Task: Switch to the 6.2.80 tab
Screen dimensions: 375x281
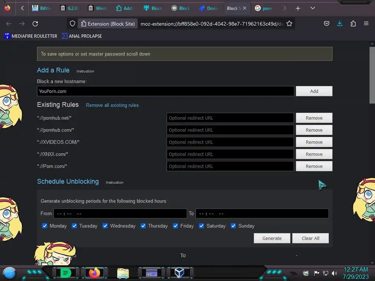Action: (70, 8)
